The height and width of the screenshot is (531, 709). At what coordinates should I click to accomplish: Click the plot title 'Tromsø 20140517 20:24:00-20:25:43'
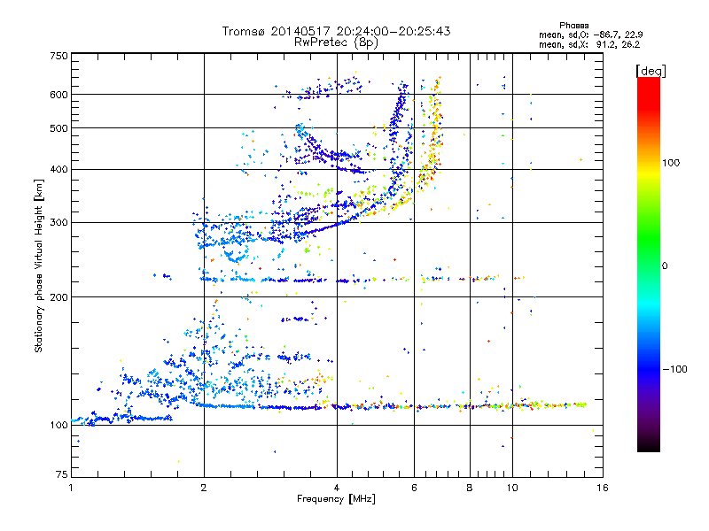coord(336,31)
